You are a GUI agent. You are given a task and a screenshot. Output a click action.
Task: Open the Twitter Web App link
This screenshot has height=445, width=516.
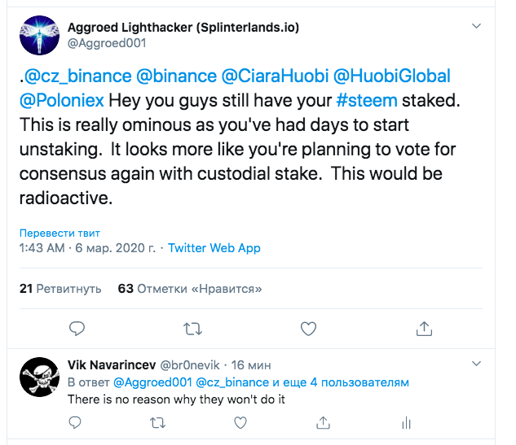(214, 248)
